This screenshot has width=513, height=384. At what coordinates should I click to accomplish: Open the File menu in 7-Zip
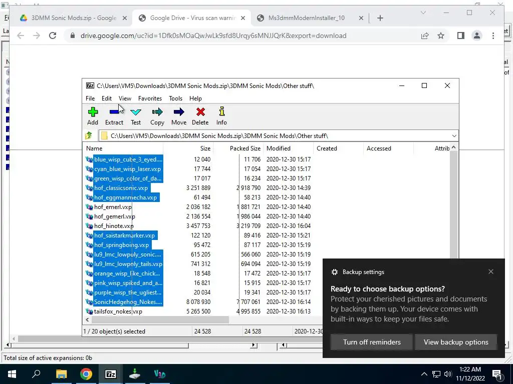[x=90, y=98]
